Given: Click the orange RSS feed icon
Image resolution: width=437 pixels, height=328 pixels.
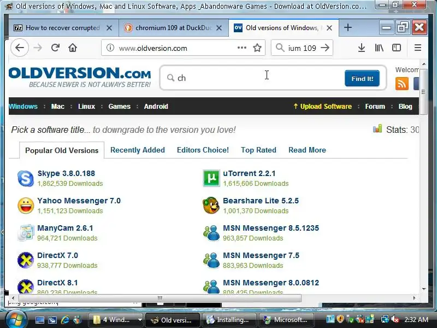Looking at the screenshot, I should [x=401, y=84].
